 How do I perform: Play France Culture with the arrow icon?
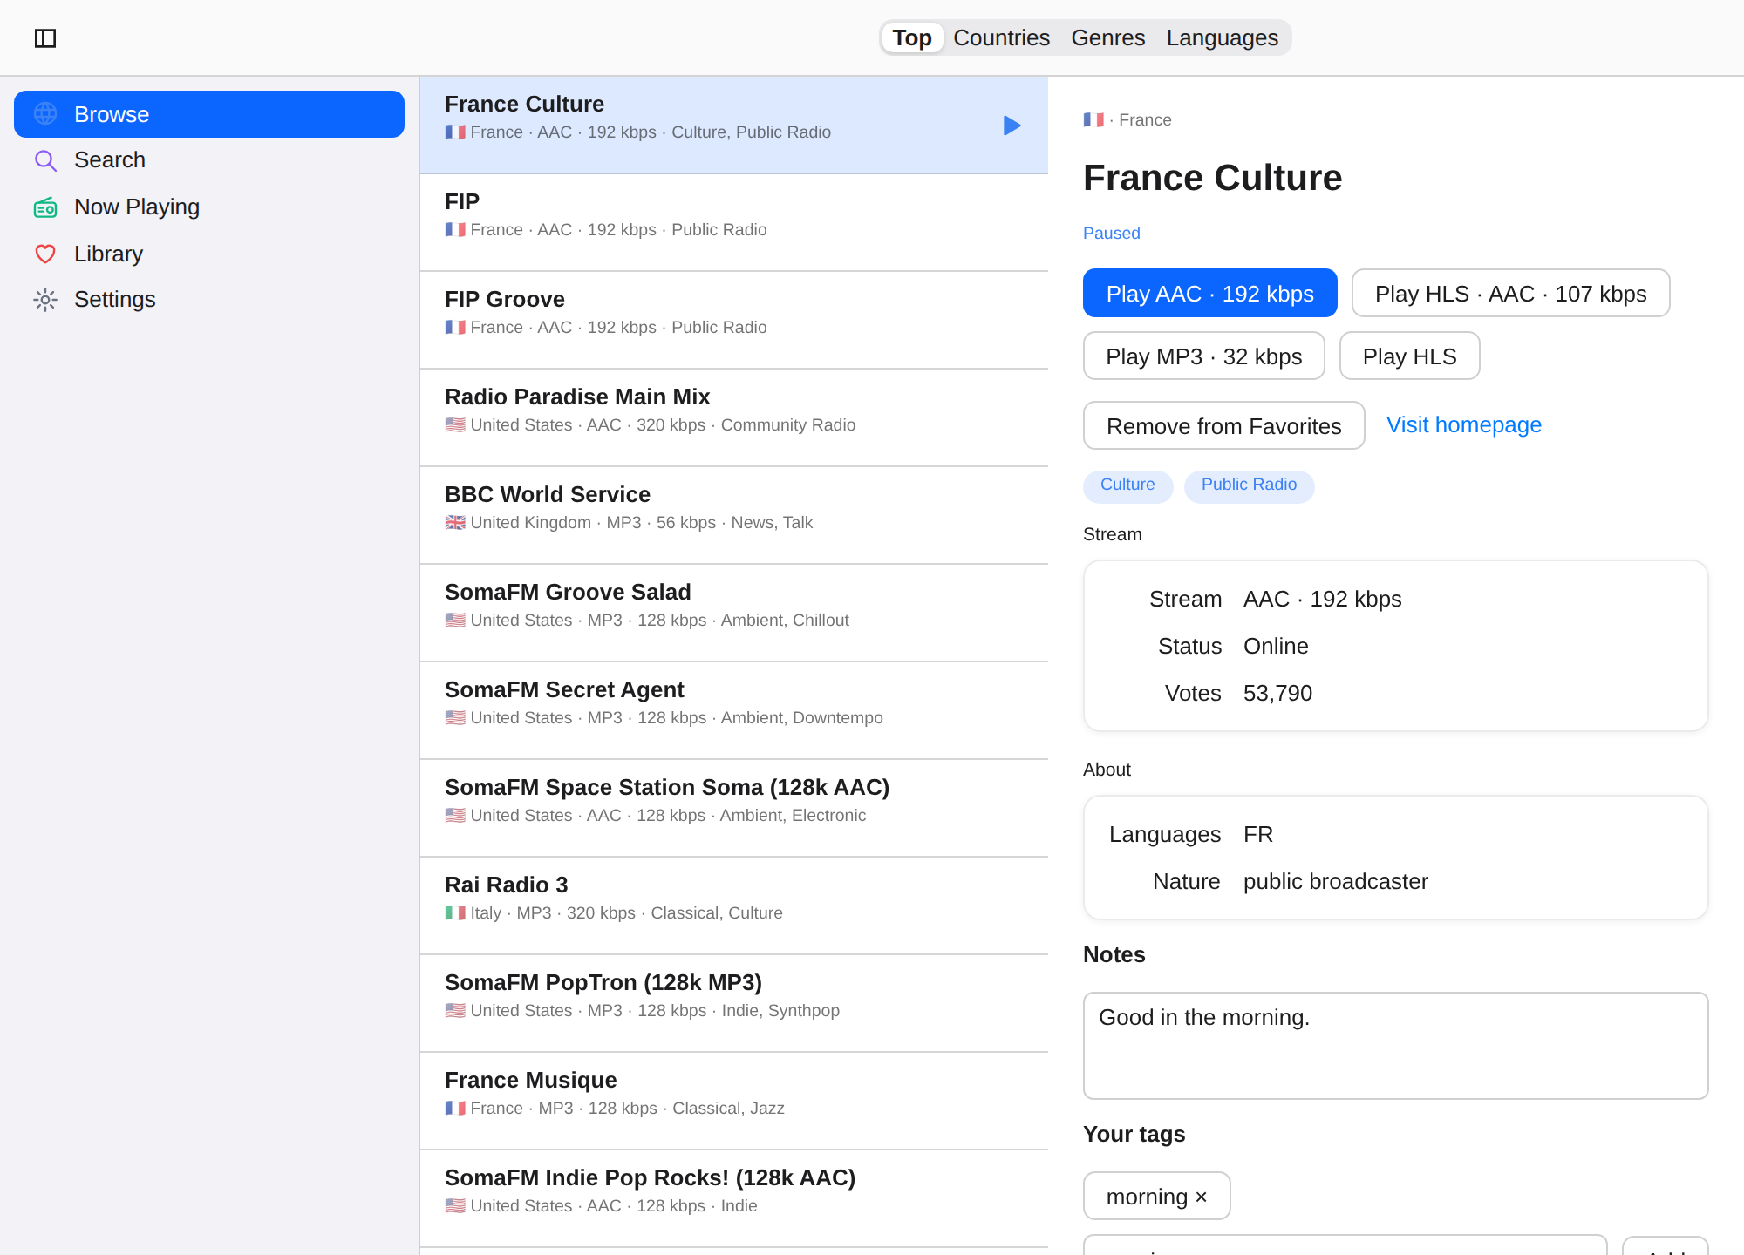1012,125
